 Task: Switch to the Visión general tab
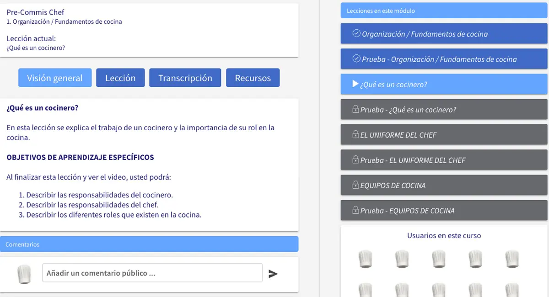pos(55,78)
